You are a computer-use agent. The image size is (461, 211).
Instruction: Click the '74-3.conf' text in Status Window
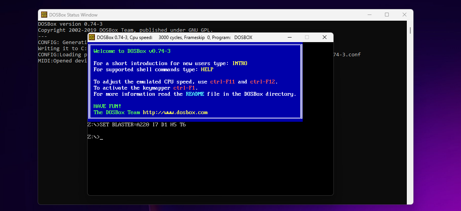pos(347,54)
